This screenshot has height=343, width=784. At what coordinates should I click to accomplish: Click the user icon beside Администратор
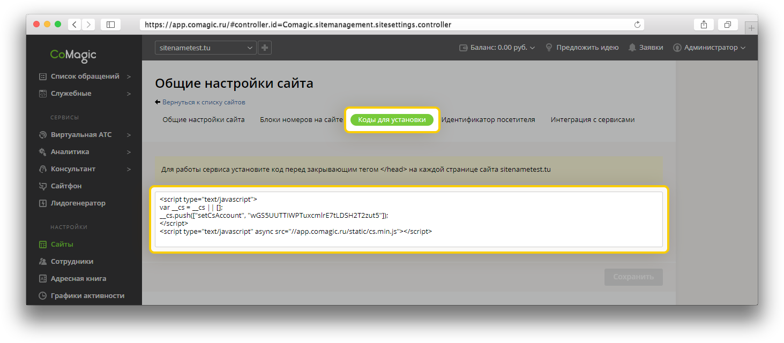[x=677, y=48]
